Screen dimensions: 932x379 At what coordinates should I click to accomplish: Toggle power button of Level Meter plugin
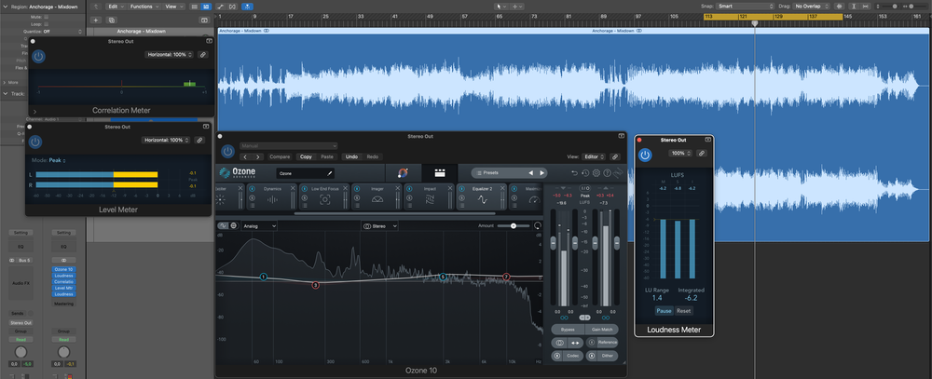[35, 142]
